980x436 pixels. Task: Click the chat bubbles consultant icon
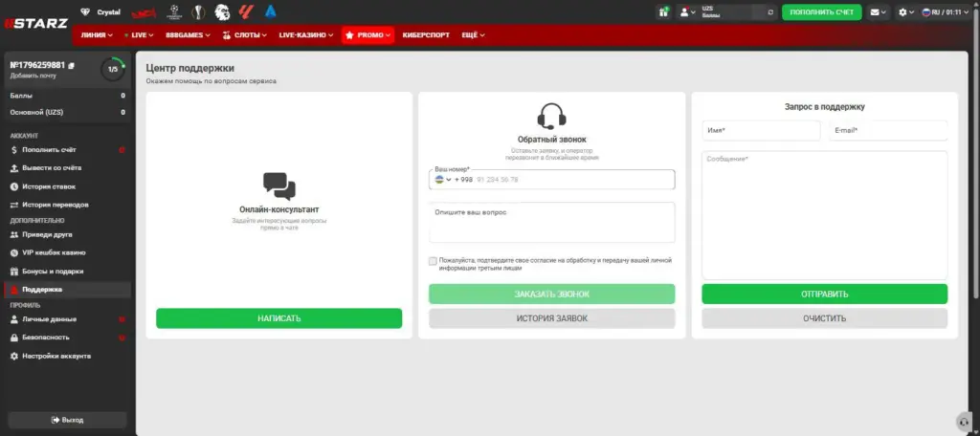tap(278, 186)
